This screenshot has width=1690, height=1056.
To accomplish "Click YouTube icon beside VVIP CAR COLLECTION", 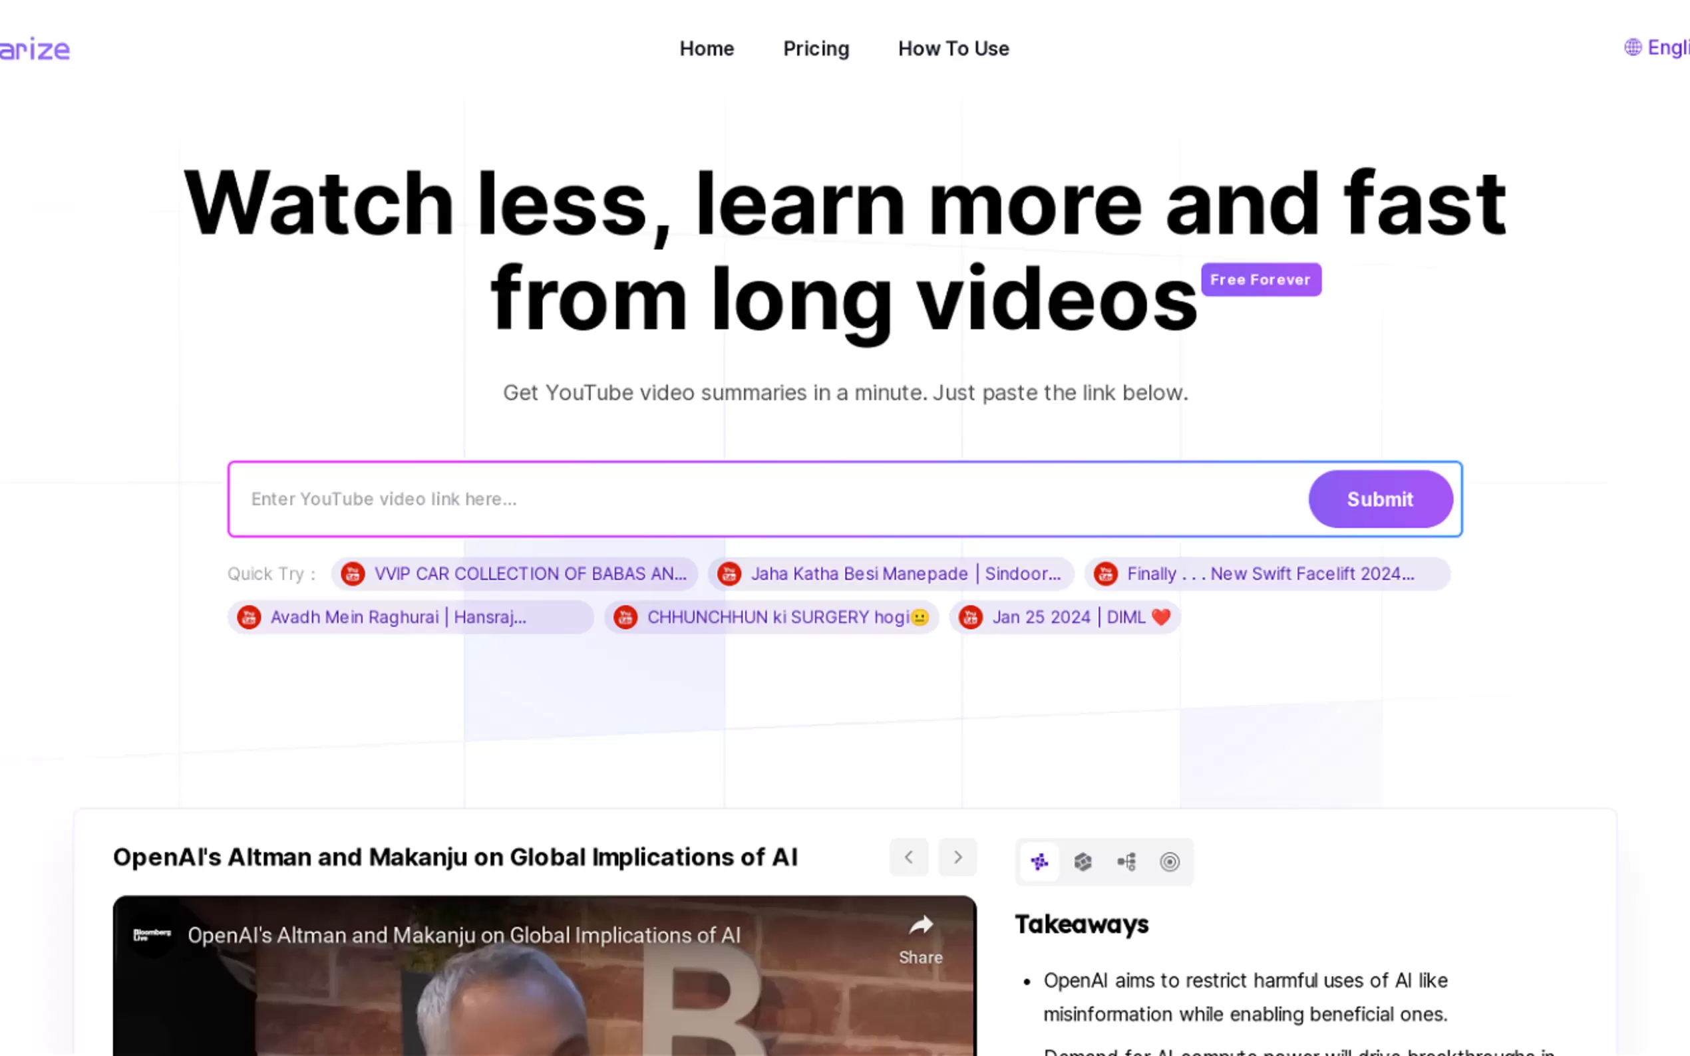I will (353, 573).
